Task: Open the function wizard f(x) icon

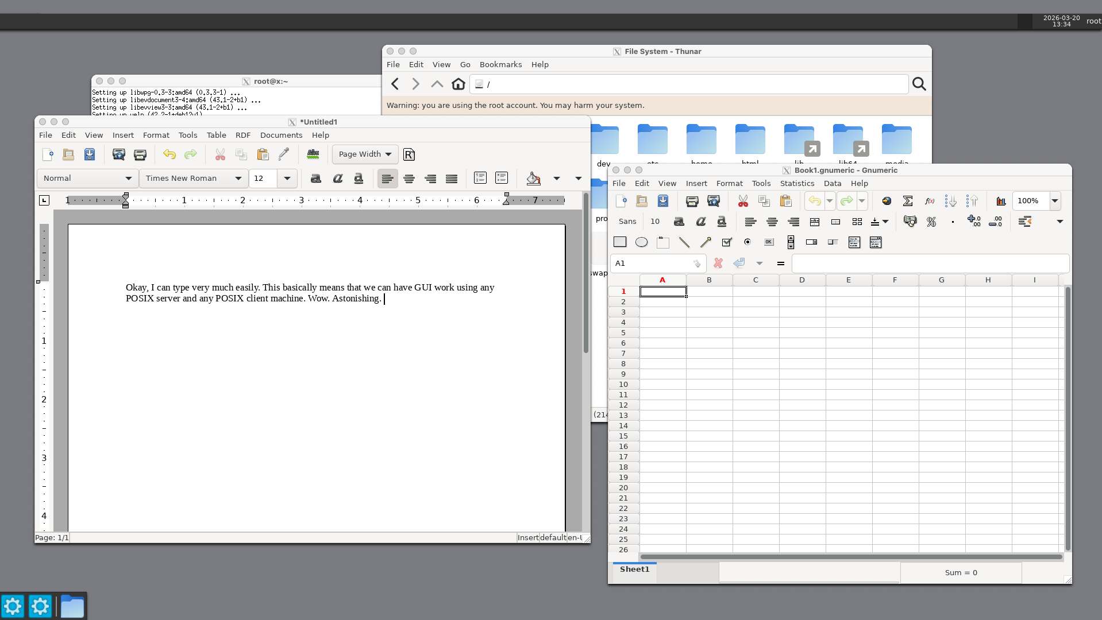Action: pos(929,201)
